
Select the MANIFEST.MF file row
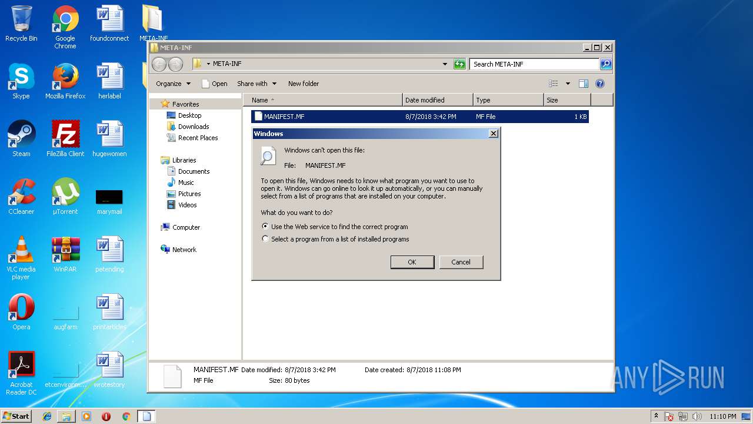point(420,117)
